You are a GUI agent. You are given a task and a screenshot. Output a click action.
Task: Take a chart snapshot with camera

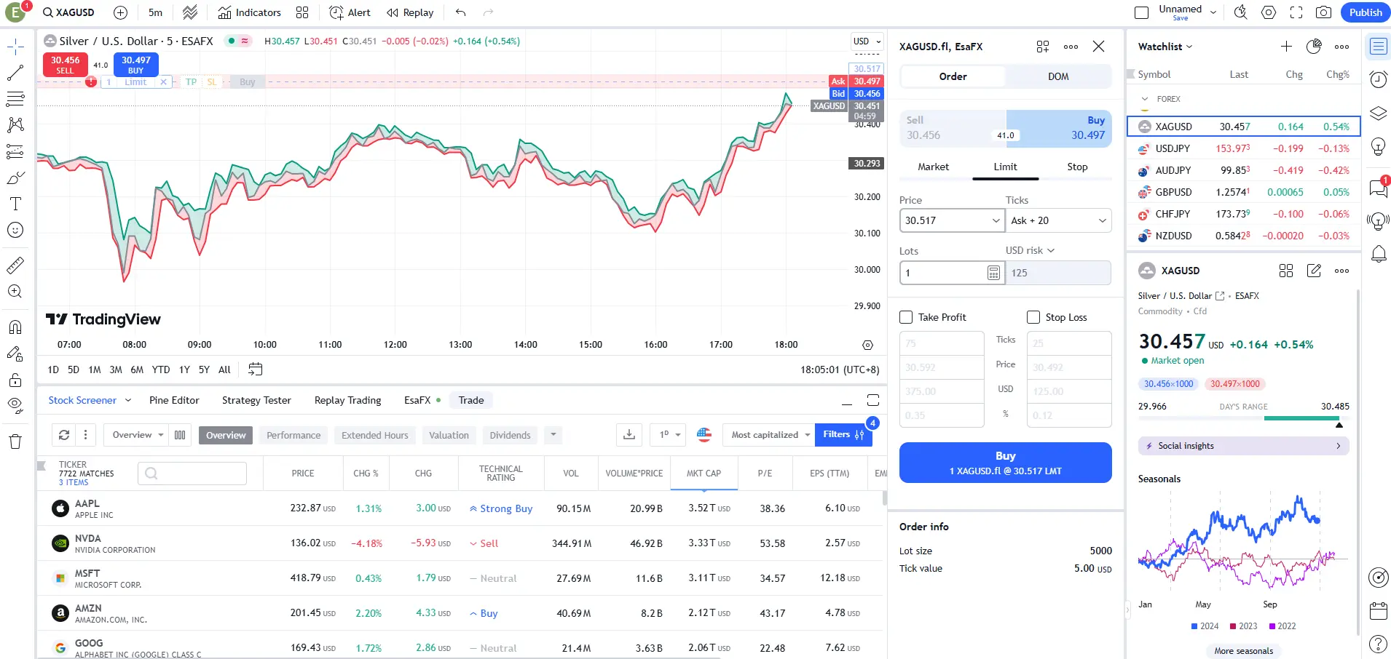[1324, 12]
